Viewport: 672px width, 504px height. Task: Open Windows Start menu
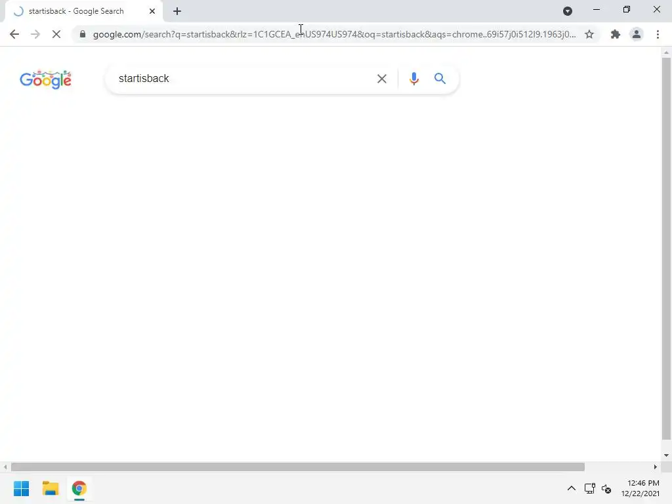(22, 488)
